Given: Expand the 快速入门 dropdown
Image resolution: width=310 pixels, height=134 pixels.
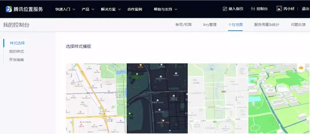Looking at the screenshot, I should coord(65,9).
